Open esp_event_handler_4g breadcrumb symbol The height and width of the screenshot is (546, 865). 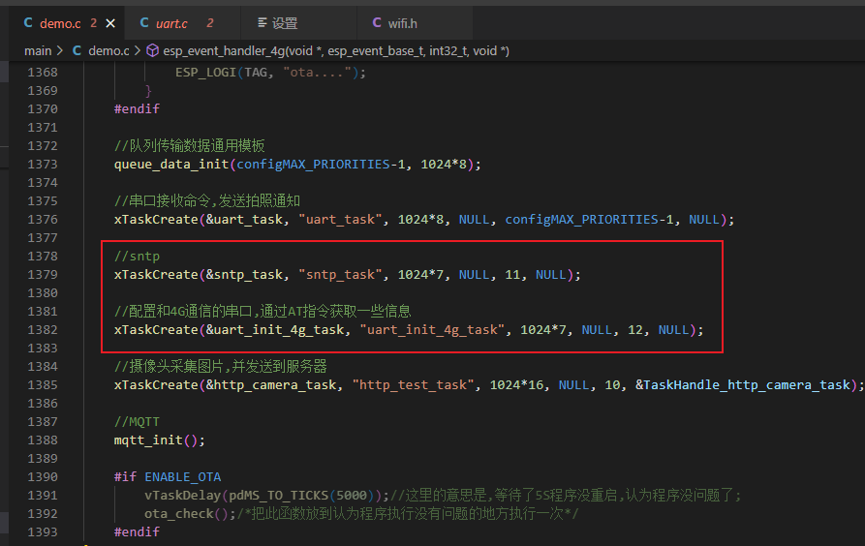(x=335, y=50)
